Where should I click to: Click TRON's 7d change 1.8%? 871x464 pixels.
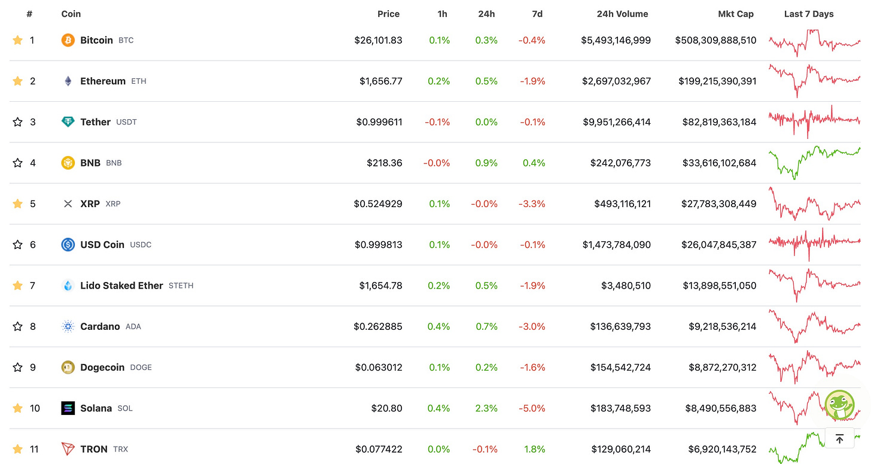pyautogui.click(x=535, y=449)
